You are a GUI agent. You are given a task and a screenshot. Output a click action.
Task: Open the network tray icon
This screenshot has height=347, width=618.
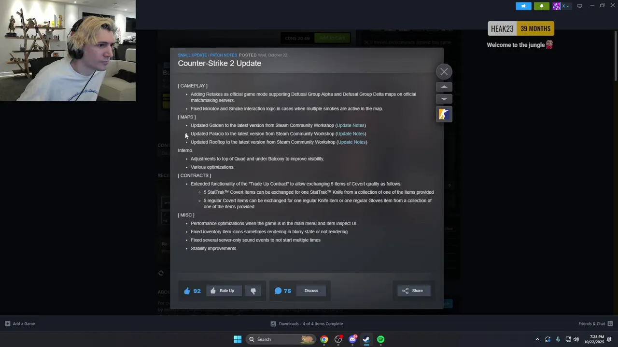568,339
